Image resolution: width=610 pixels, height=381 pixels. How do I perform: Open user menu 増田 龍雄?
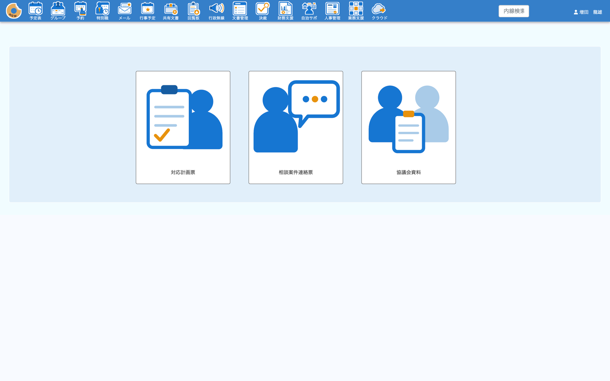click(588, 12)
